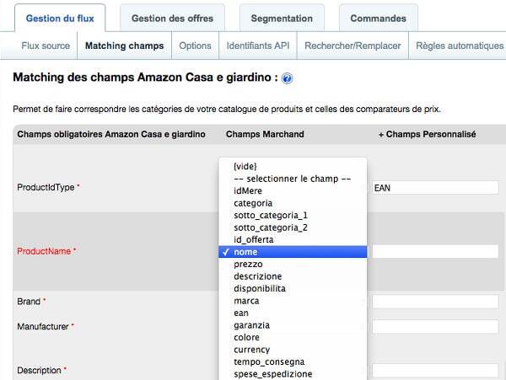Open the Commandes tab
The height and width of the screenshot is (380, 506).
pyautogui.click(x=378, y=18)
